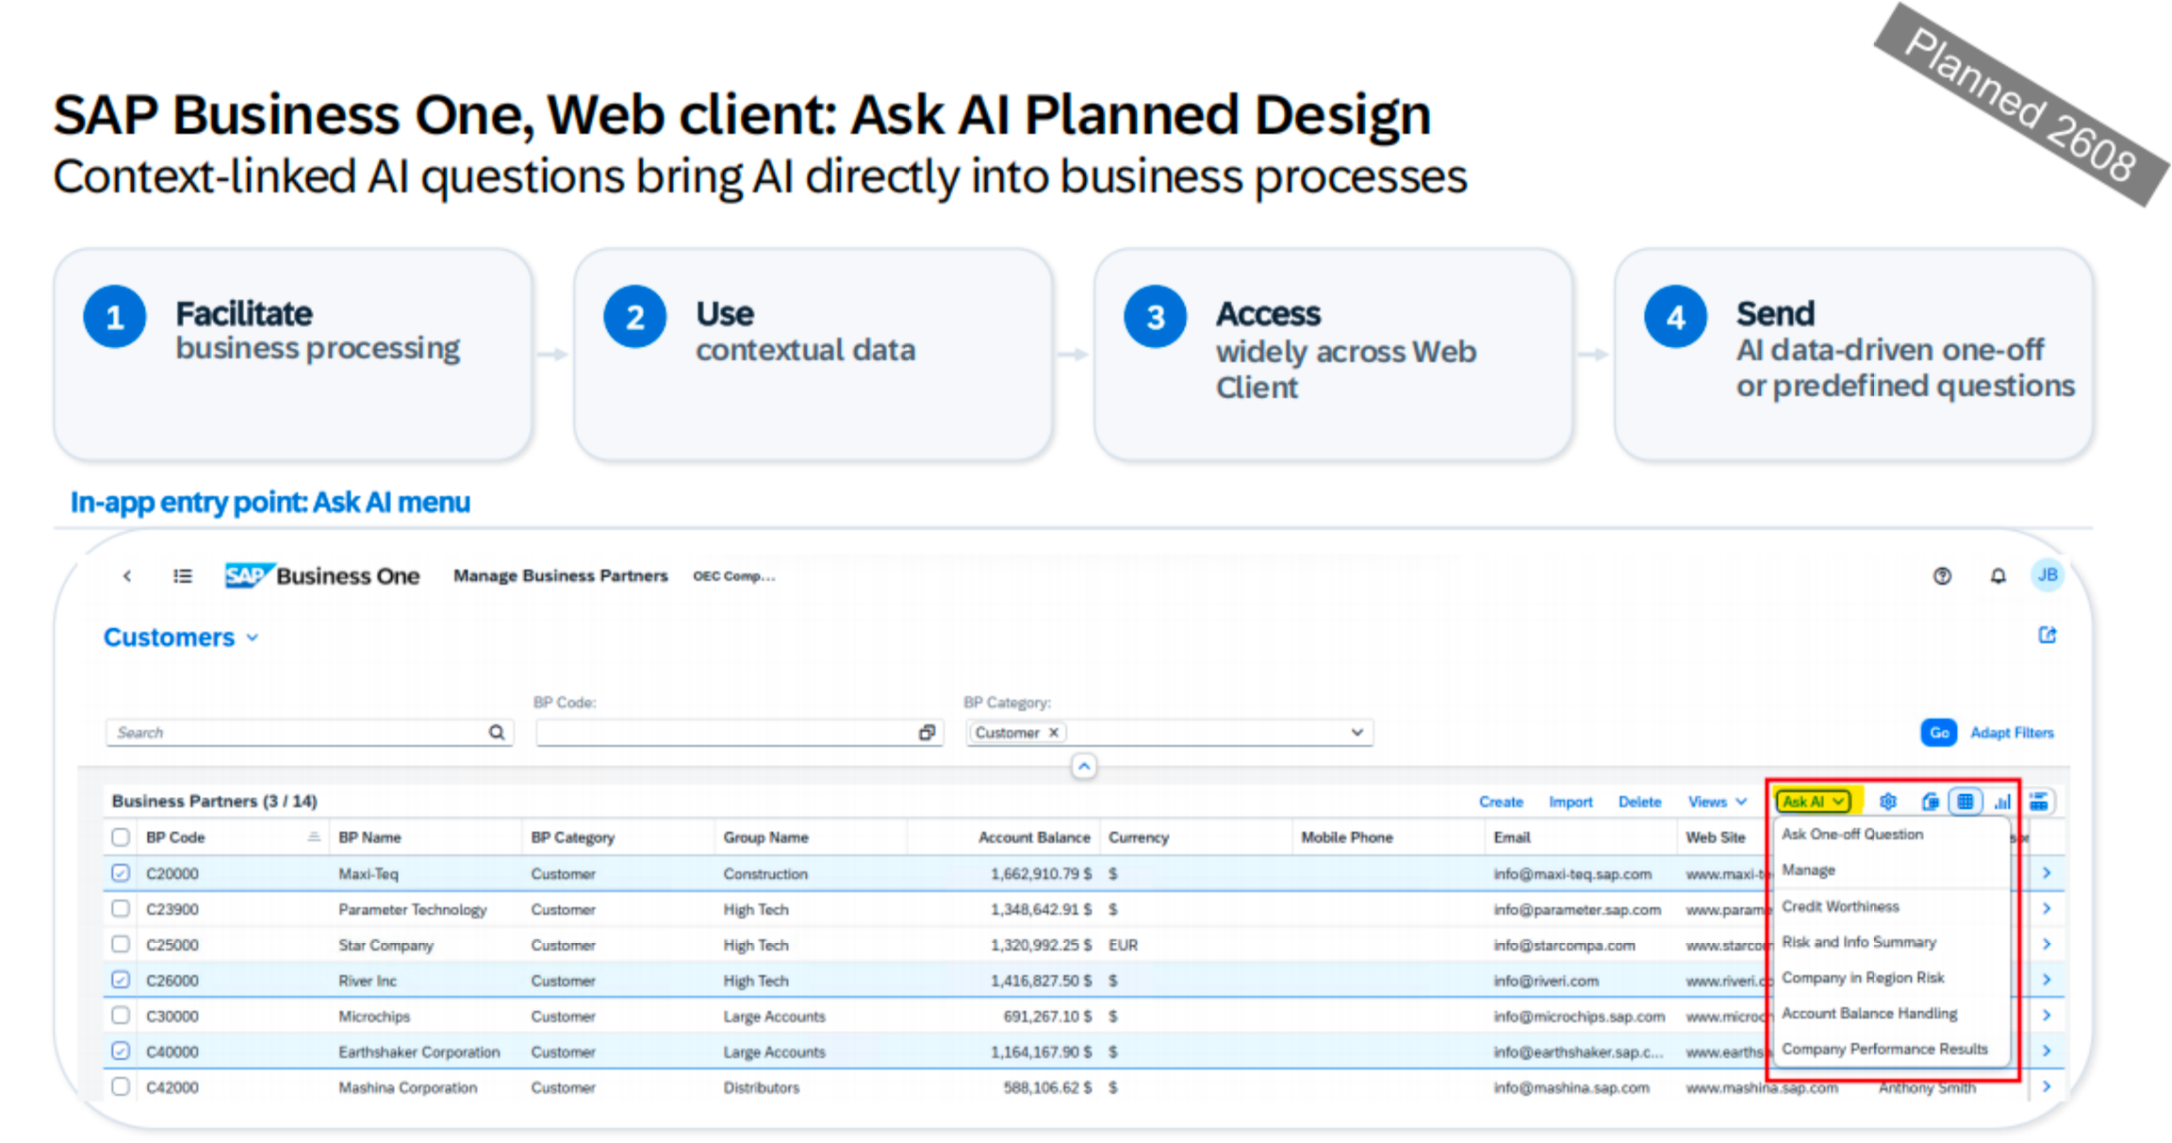
Task: Open details arrow for Earthshaker Corporation row
Action: tap(2047, 1051)
